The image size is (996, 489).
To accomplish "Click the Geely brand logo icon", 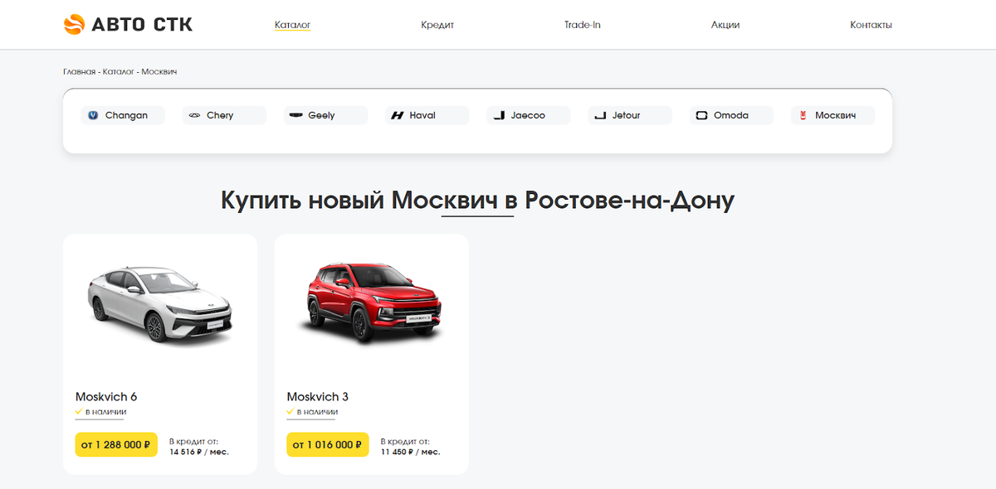I will pyautogui.click(x=296, y=115).
